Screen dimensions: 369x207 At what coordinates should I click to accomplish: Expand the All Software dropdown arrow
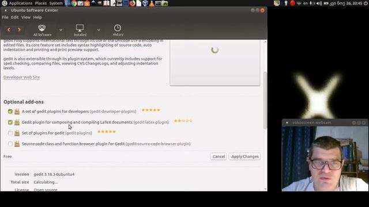pos(61,30)
